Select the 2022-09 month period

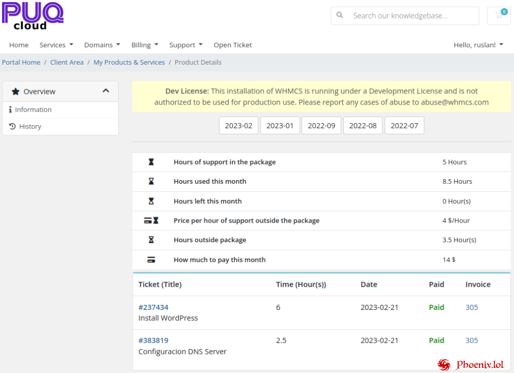(321, 125)
